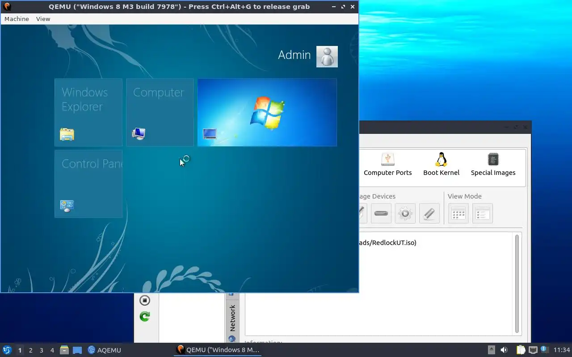
Task: Click the clock showing 11:34
Action: (562, 350)
